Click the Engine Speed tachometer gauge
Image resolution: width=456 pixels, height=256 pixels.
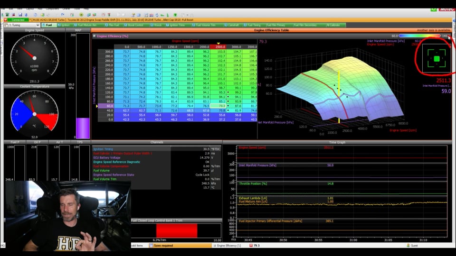[34, 57]
